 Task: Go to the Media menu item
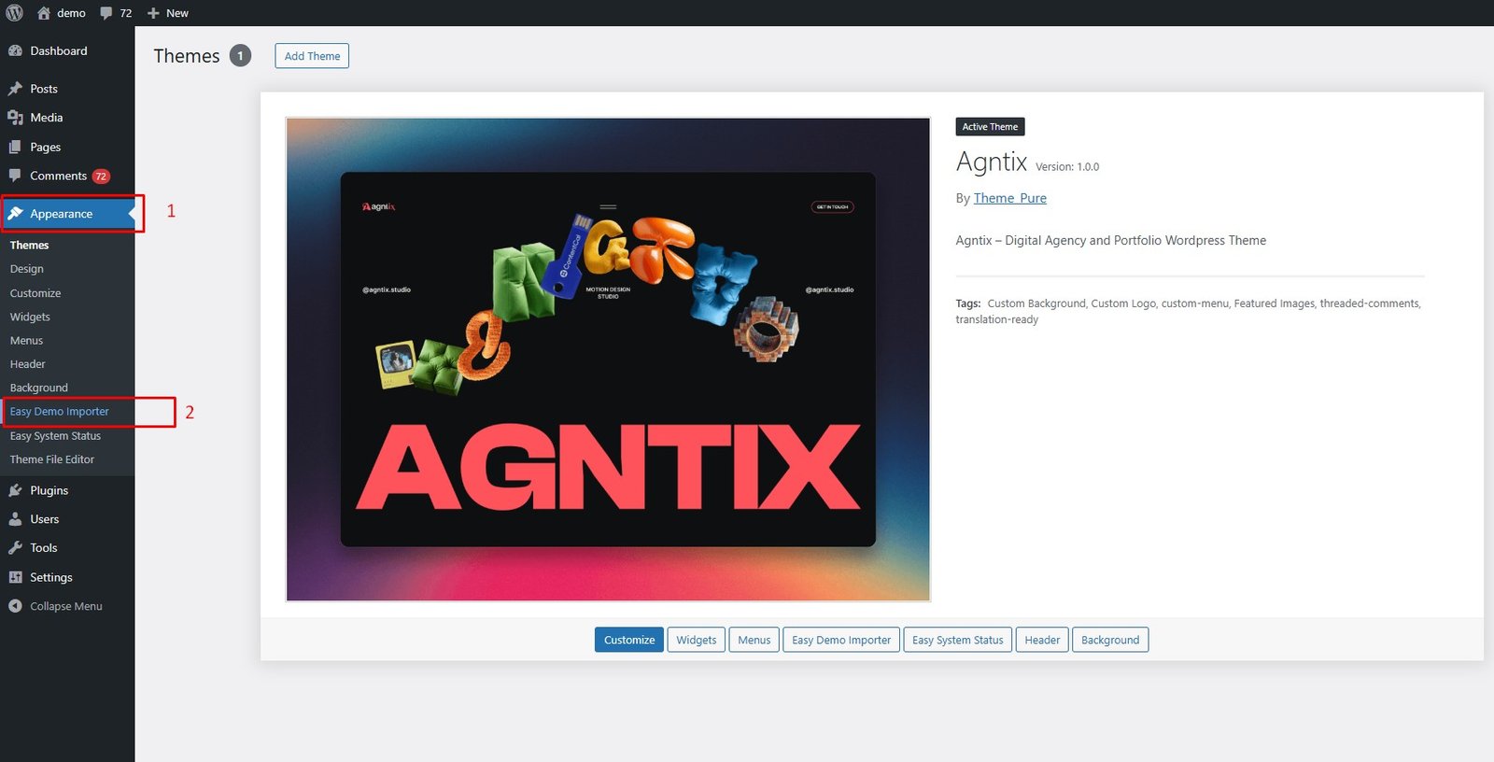pos(47,118)
